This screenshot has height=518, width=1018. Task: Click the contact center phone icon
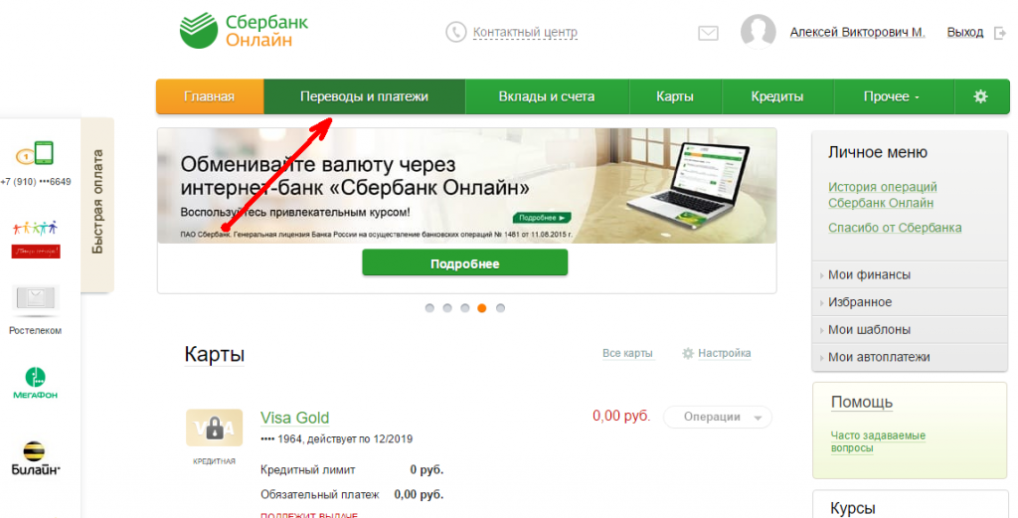coord(455,32)
